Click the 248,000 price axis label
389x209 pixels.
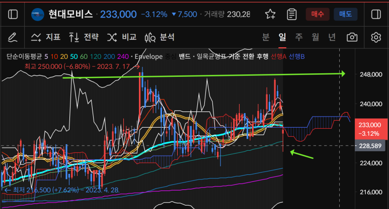coord(371,74)
